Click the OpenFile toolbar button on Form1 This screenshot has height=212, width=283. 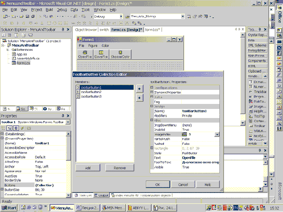point(85,54)
